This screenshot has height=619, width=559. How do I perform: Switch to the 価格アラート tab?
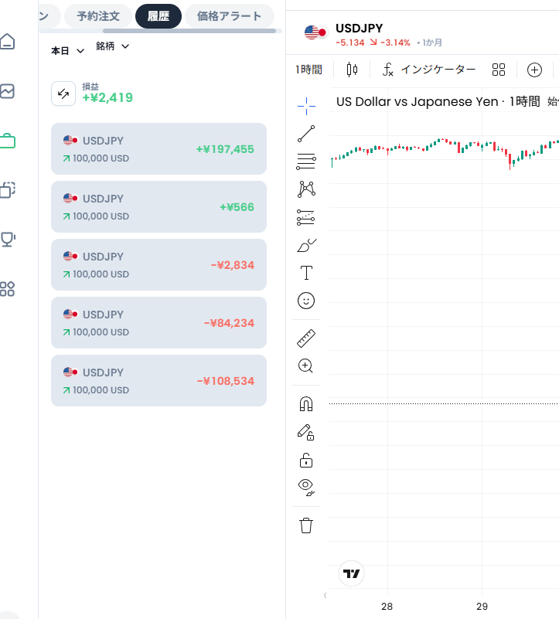pyautogui.click(x=229, y=16)
